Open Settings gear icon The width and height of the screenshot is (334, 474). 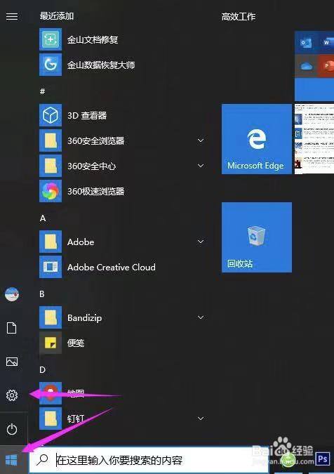pos(12,395)
